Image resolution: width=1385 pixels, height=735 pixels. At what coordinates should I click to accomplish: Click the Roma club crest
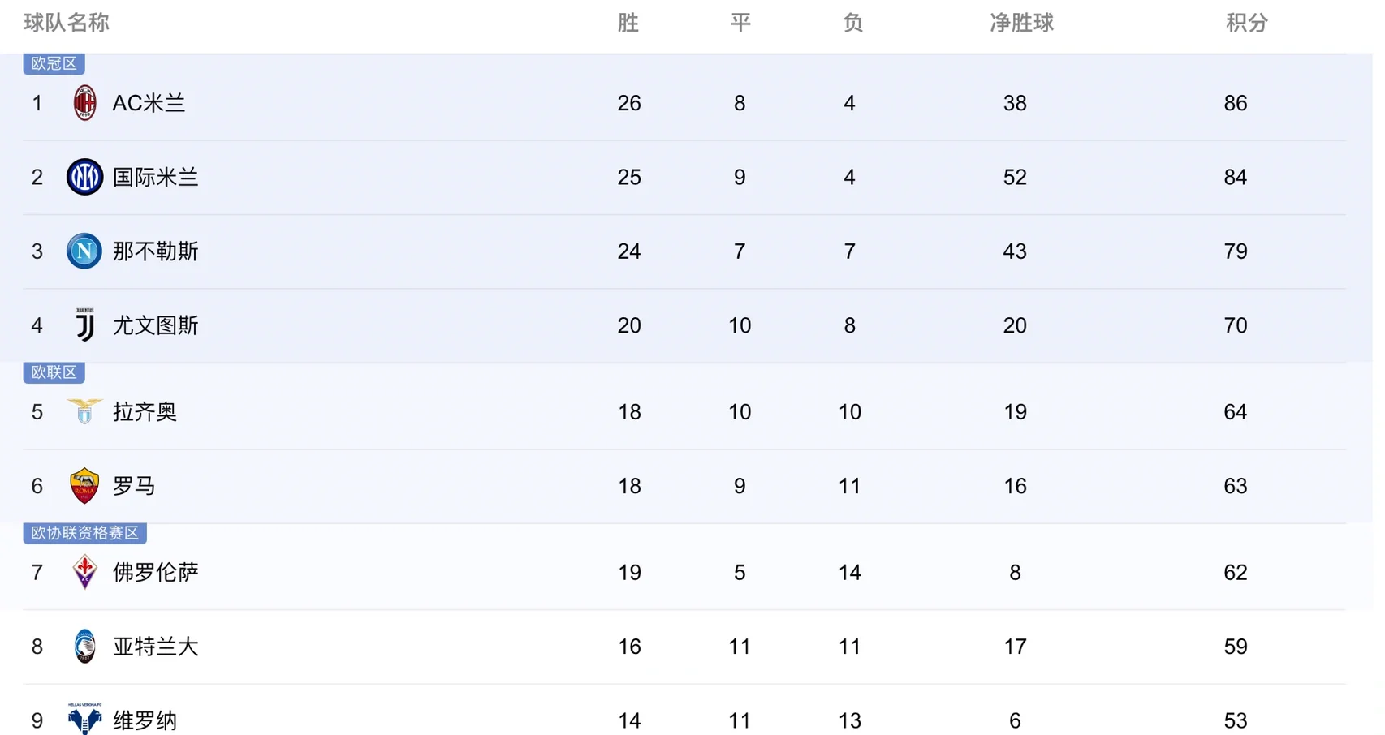84,485
